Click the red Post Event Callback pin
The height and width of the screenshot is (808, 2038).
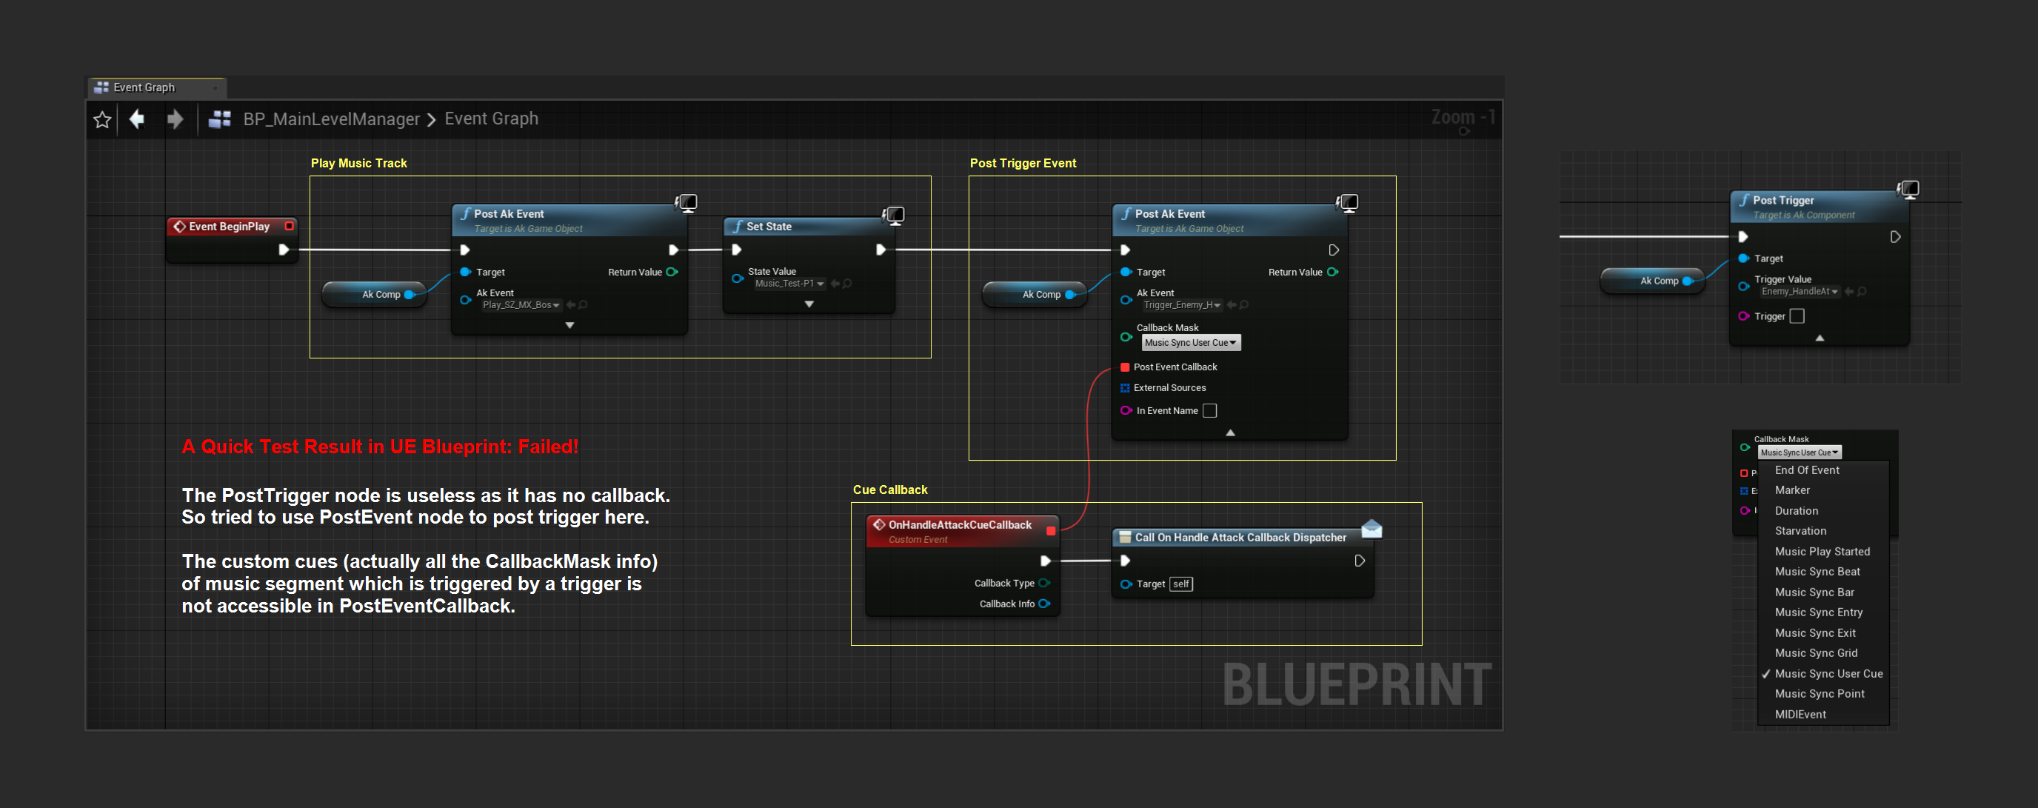tap(1125, 367)
